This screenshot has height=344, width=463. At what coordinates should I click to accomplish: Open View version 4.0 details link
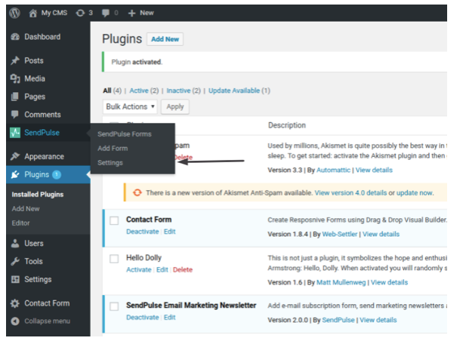click(350, 192)
